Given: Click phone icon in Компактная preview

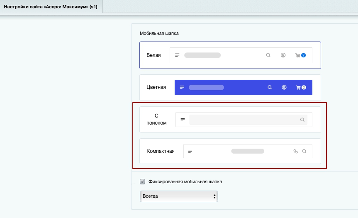Looking at the screenshot, I should (x=296, y=151).
